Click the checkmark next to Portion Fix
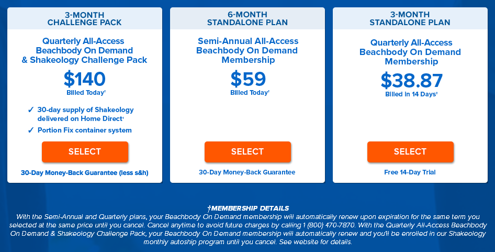 tap(31, 130)
